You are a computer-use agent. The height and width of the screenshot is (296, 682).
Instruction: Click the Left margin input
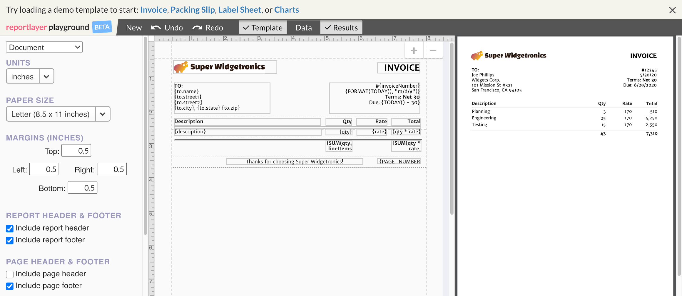(x=44, y=169)
